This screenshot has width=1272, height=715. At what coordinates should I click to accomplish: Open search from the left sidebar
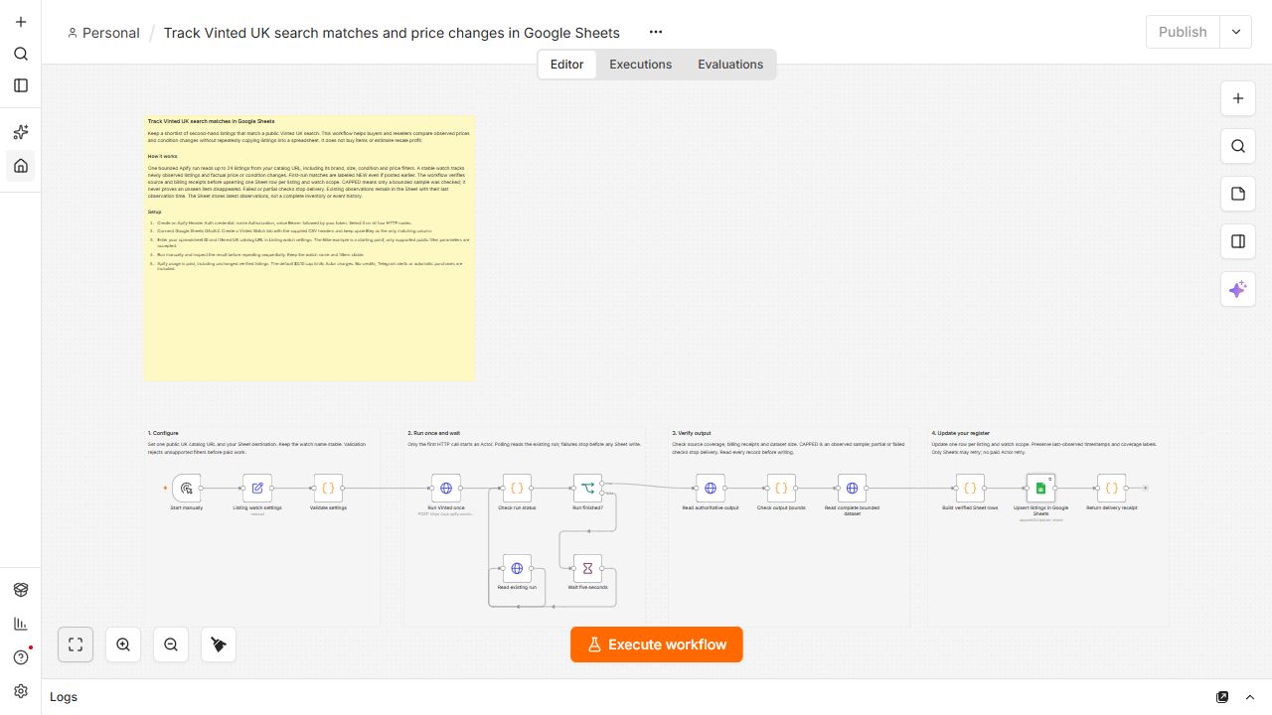21,54
